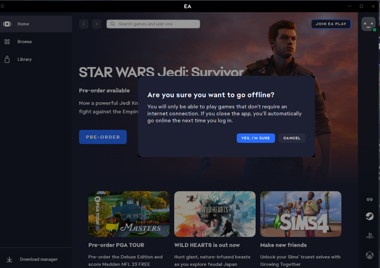Viewport: 380px width, 268px height.
Task: Focus the Search games and add-ons field
Action: click(153, 24)
